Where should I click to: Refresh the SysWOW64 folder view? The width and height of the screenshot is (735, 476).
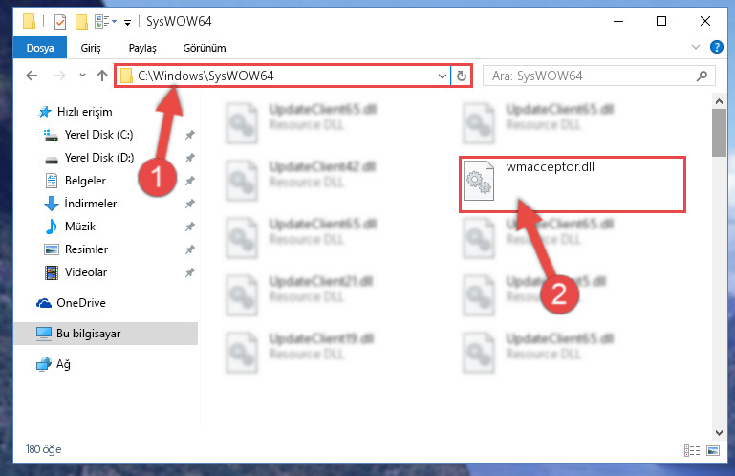pos(462,76)
